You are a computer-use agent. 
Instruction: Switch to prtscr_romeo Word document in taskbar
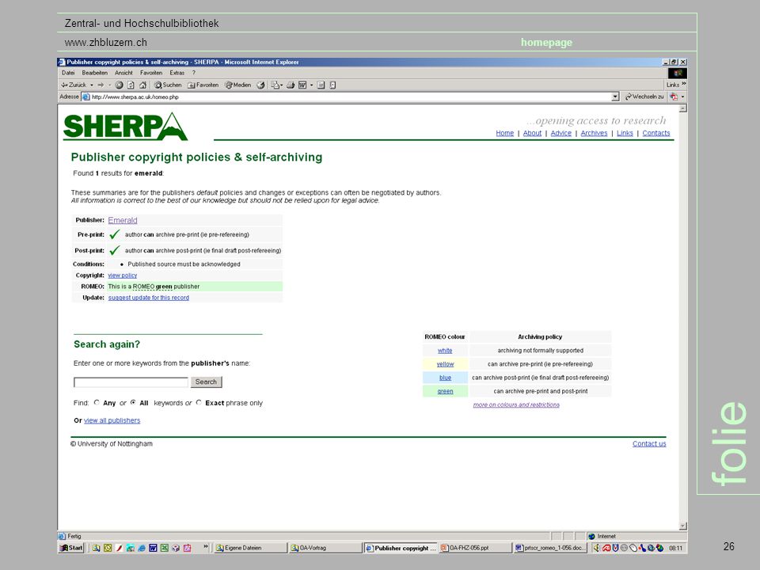(549, 548)
